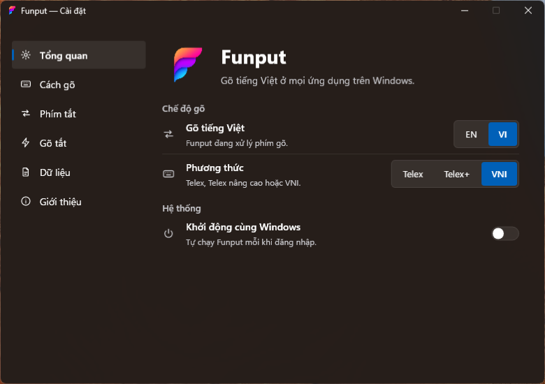Click the 'Funput — Cài đặt' window title

coord(53,11)
